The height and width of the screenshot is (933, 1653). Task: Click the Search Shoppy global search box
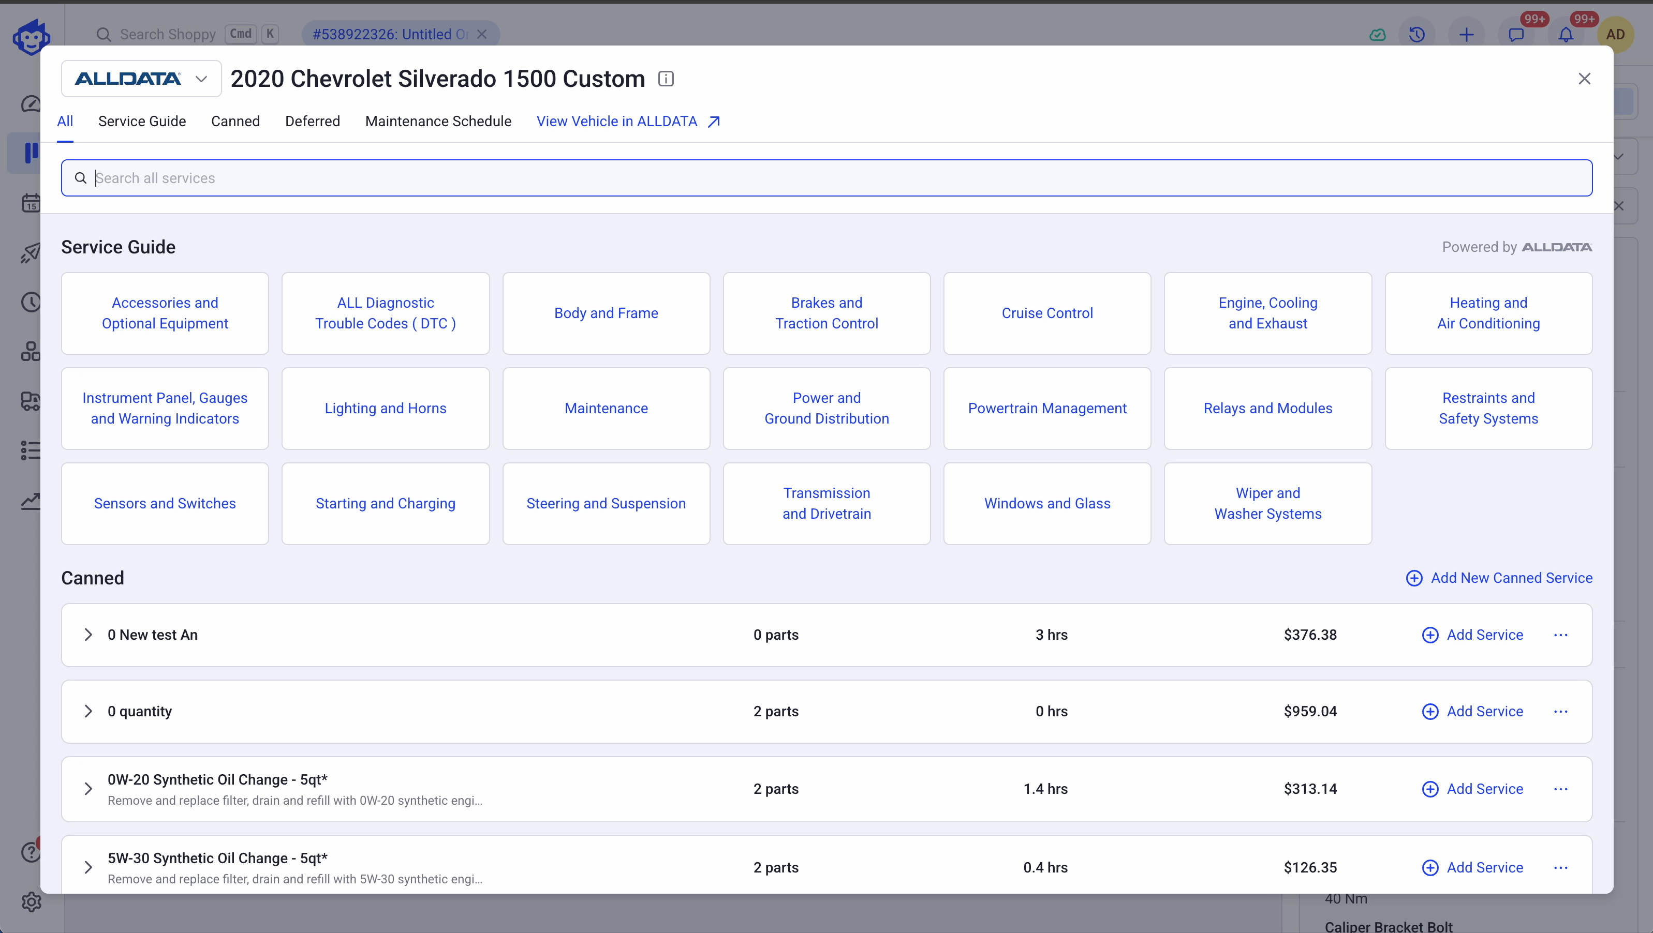point(186,34)
